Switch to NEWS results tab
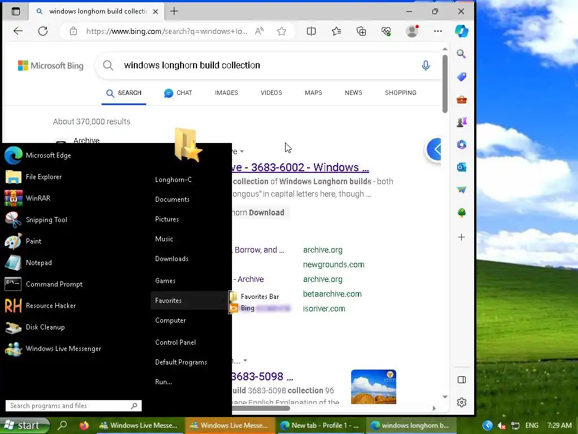The height and width of the screenshot is (434, 578). [x=353, y=93]
